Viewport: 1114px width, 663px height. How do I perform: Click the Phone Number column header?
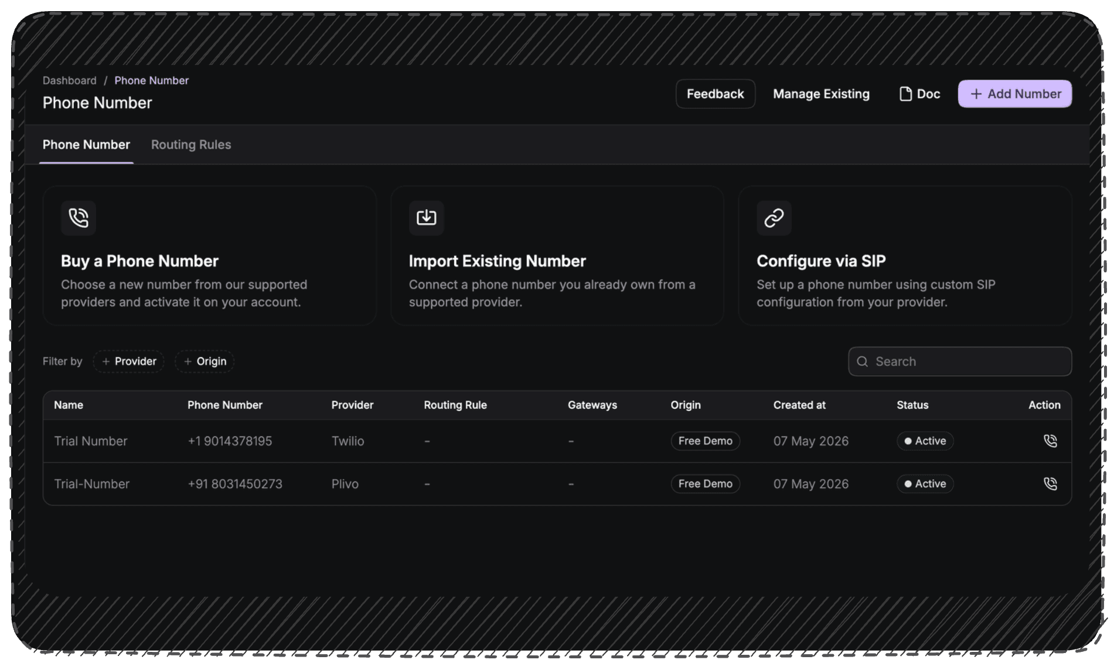[225, 405]
